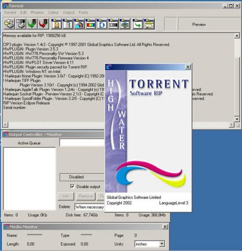The image size is (242, 251).
Task: Click the Preview button
Action: pos(199,24)
